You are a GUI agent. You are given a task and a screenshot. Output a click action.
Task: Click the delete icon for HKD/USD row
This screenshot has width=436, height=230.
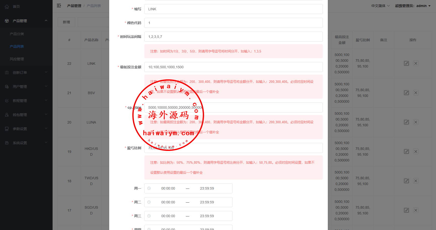pos(416,152)
